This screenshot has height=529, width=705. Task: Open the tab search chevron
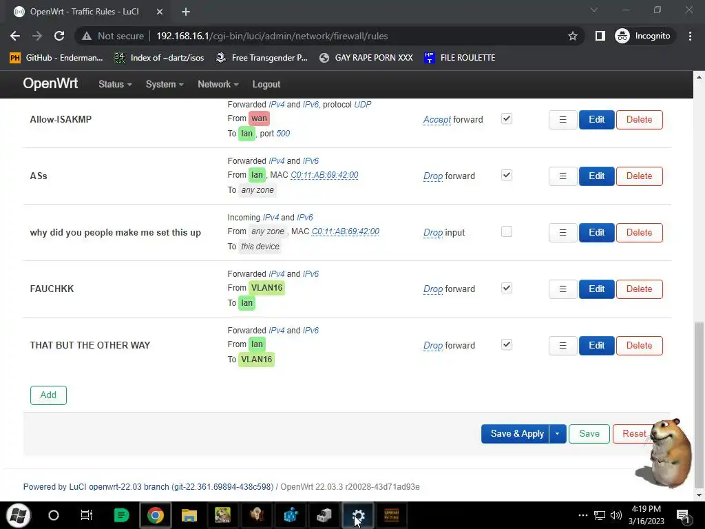[x=594, y=10]
